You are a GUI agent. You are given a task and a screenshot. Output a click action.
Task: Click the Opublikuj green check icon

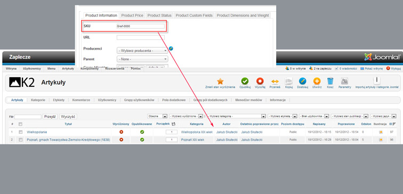(x=245, y=82)
